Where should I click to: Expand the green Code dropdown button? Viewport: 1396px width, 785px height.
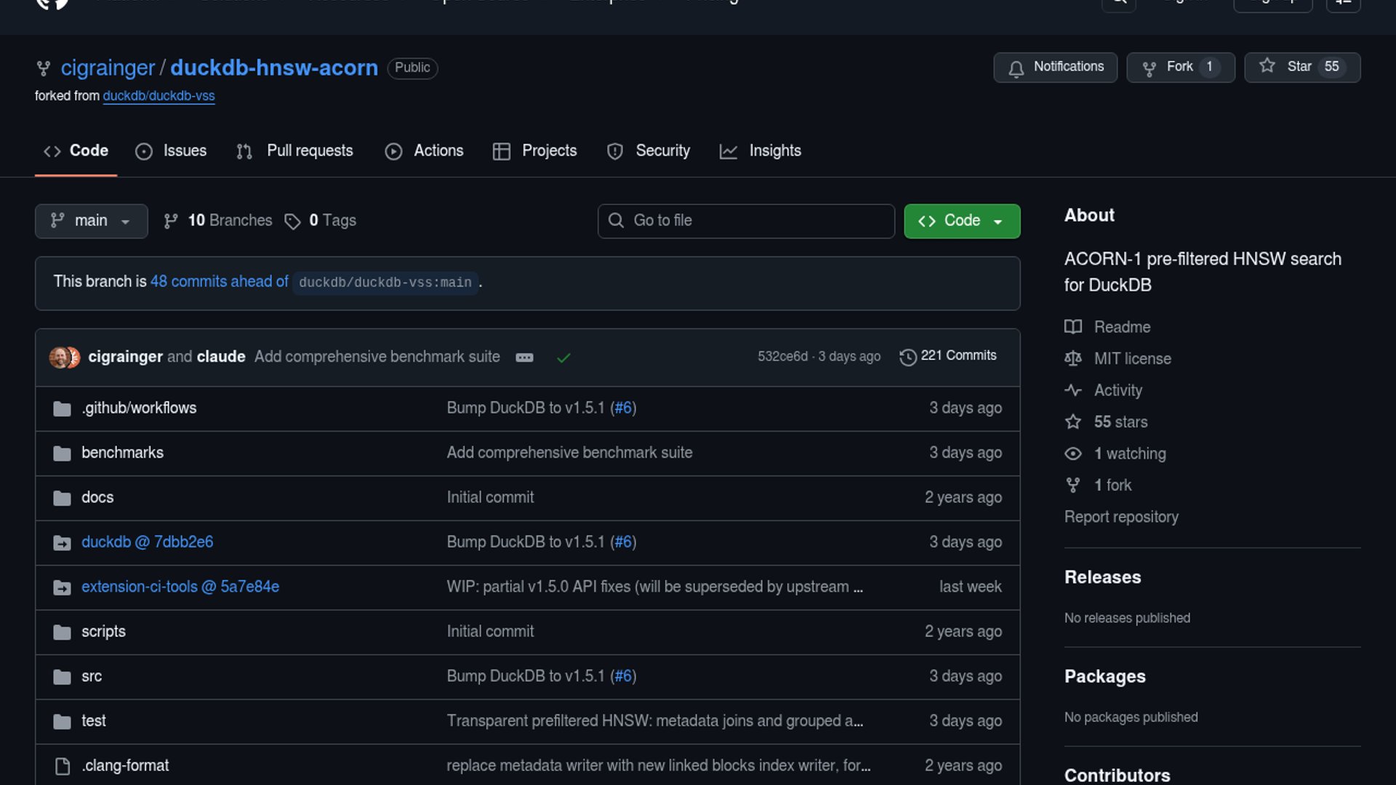961,221
